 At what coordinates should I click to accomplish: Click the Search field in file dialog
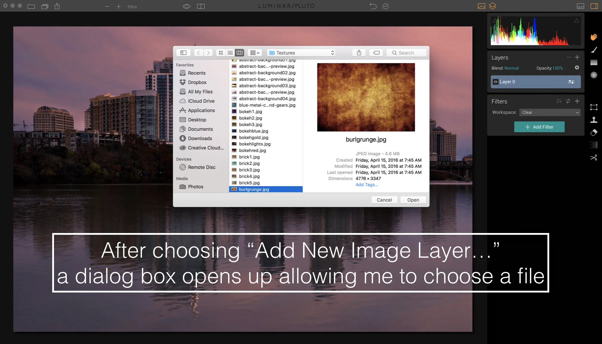(406, 53)
